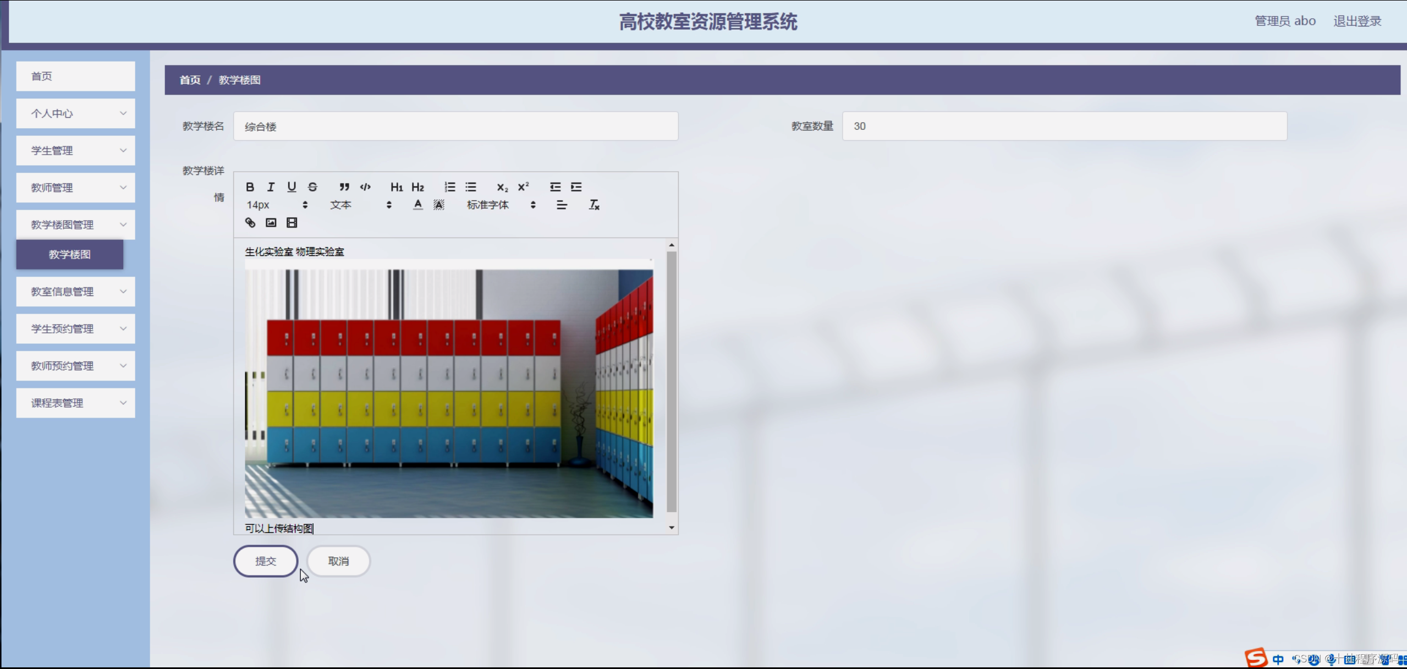1407x669 pixels.
Task: Select the underline icon
Action: click(292, 187)
